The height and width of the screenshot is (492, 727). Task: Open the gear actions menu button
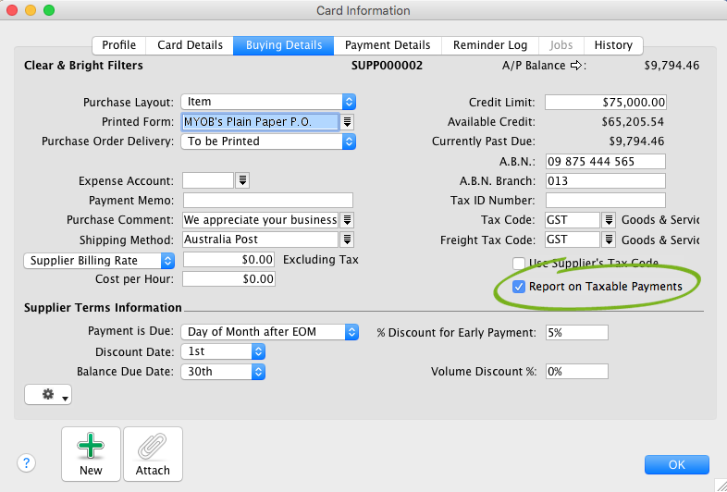[48, 395]
